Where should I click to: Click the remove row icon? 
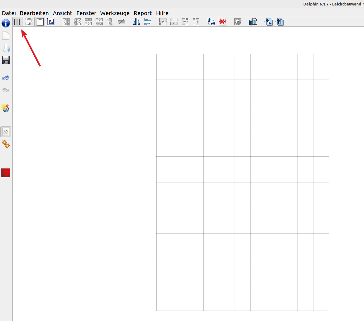pyautogui.click(x=121, y=22)
